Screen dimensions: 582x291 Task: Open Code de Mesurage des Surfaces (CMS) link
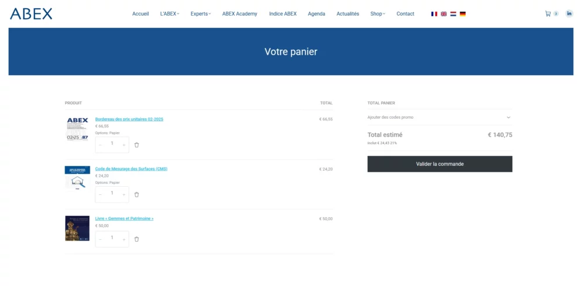click(132, 169)
